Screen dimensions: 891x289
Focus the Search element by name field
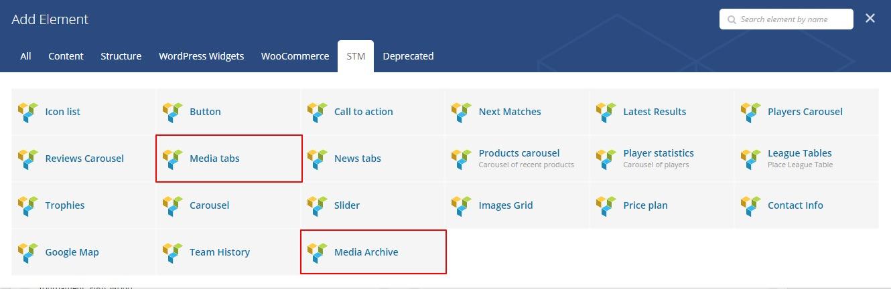pos(792,19)
